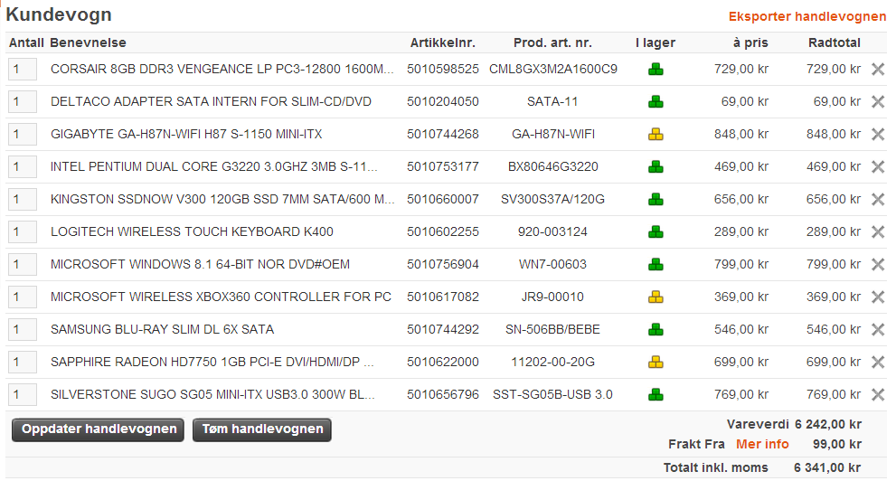This screenshot has width=896, height=481.
Task: Click article number 5010598525
Action: coord(443,69)
